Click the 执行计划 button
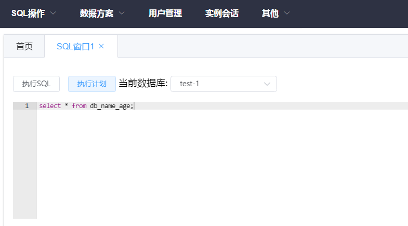 [92, 84]
